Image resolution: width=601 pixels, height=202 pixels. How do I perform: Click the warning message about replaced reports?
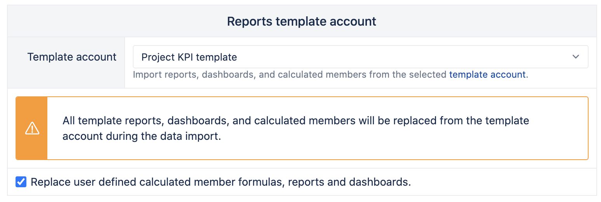pos(296,129)
